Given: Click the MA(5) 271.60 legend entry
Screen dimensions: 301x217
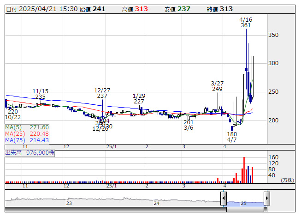Looking at the screenshot, I should coord(27,127).
